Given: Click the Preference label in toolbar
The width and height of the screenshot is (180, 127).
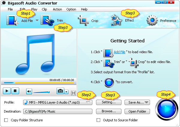Looking at the screenshot, I should (x=168, y=21).
